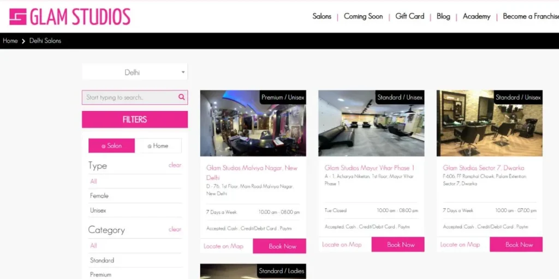Screen dimensions: 559x279
Task: Select the Salon radio option
Action: (111, 146)
